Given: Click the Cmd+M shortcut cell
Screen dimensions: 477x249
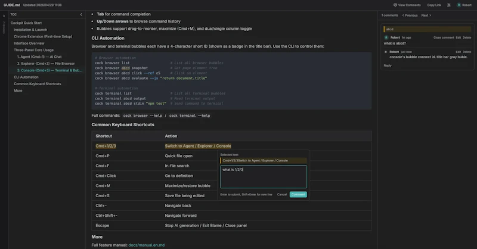Looking at the screenshot, I should (103, 186).
